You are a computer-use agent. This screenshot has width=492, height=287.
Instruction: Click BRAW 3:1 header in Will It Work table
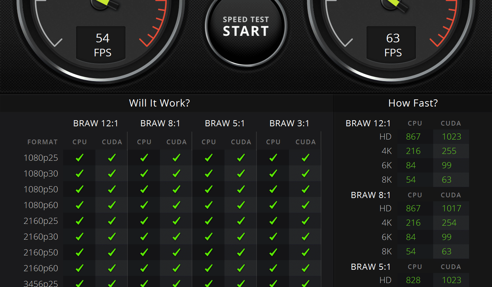point(289,123)
